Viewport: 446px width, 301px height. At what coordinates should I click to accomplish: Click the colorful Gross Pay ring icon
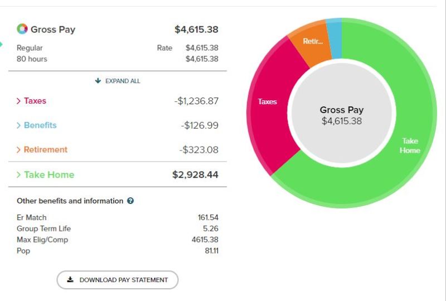(x=22, y=29)
